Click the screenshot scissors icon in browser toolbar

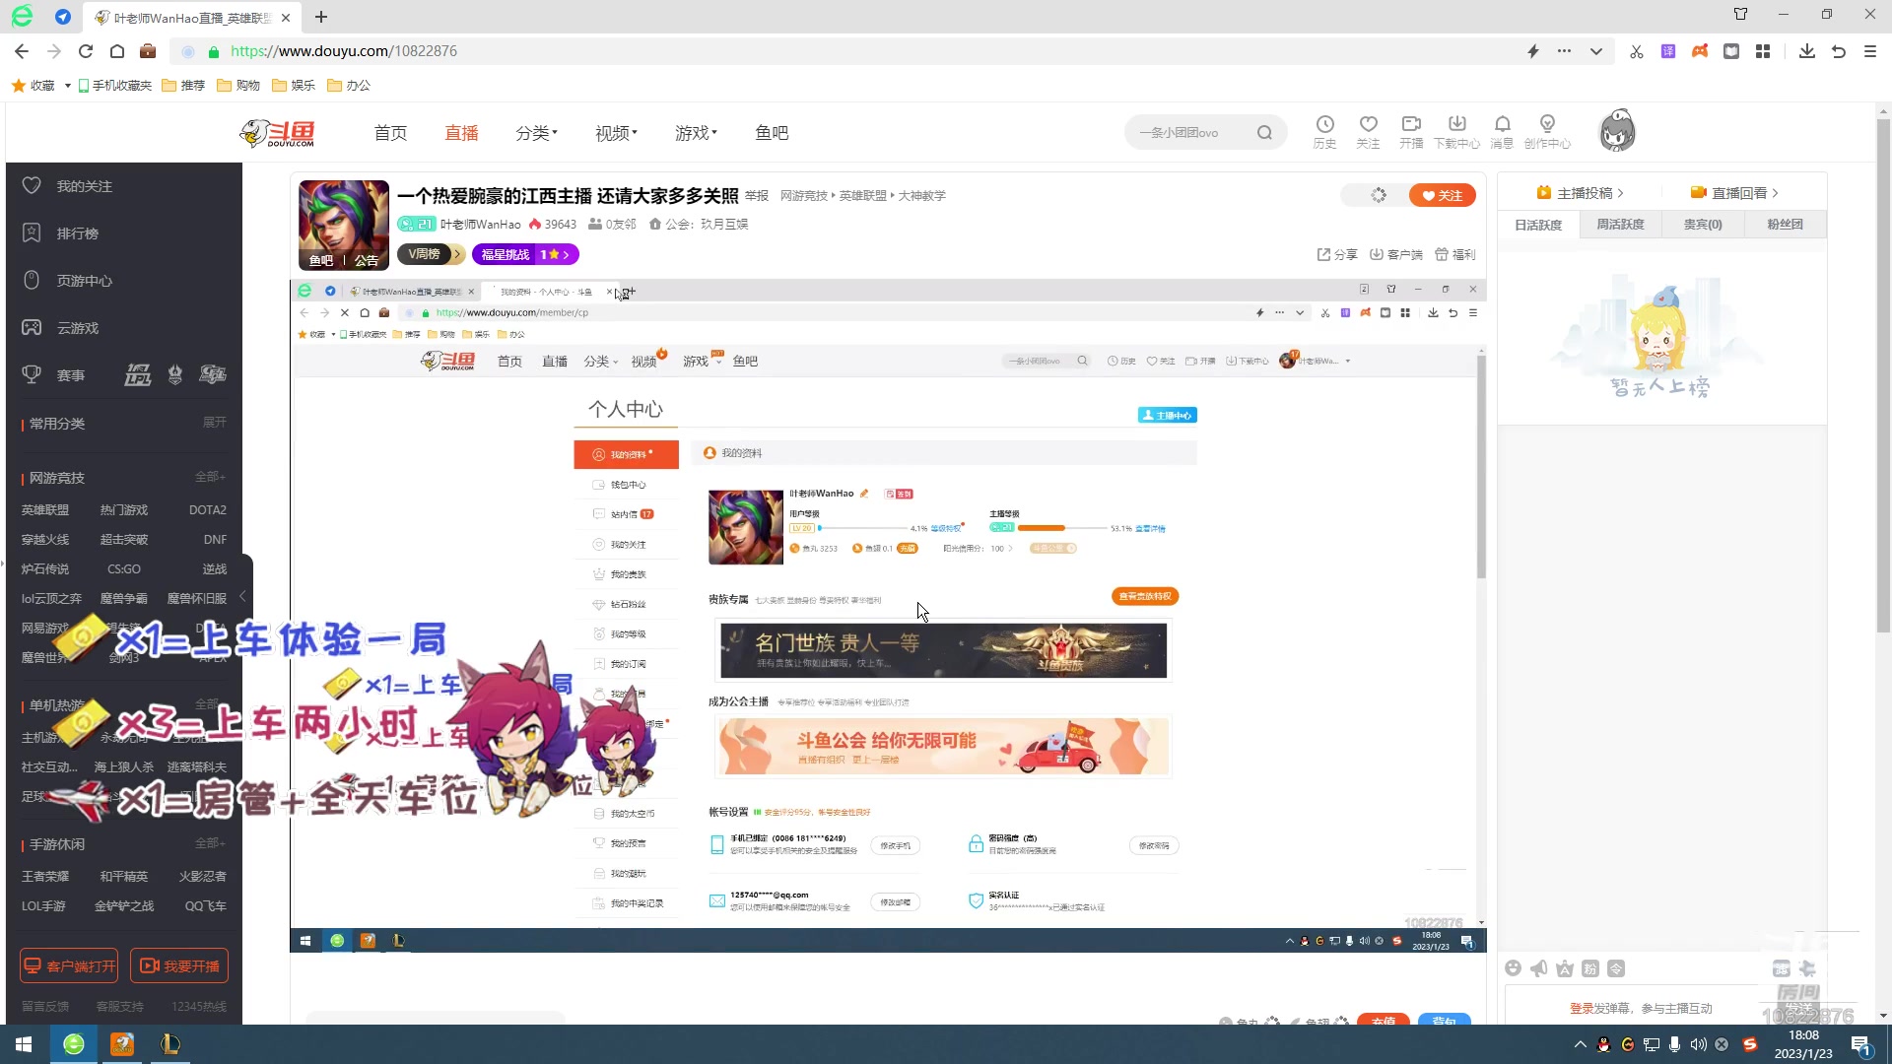coord(1636,51)
